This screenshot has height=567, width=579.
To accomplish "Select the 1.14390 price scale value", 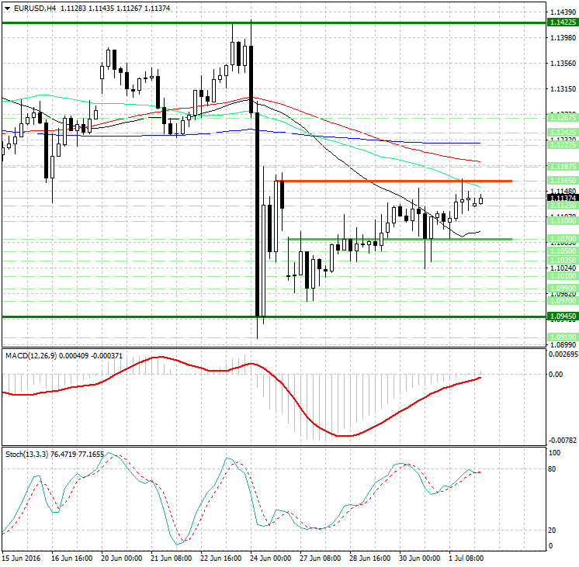I will pos(563,12).
